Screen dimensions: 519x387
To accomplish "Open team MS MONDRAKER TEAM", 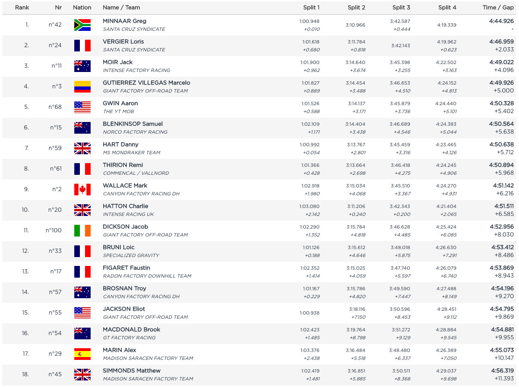I will 131,153.
